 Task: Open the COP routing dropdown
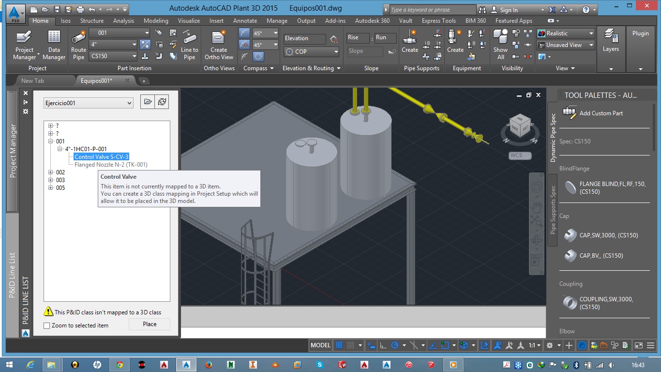coord(312,52)
